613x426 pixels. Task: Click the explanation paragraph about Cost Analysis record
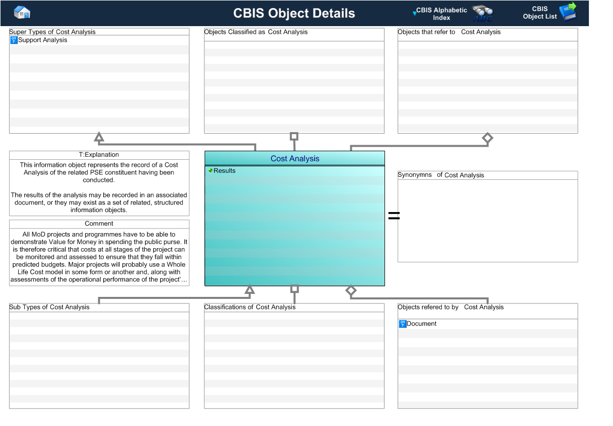point(99,187)
